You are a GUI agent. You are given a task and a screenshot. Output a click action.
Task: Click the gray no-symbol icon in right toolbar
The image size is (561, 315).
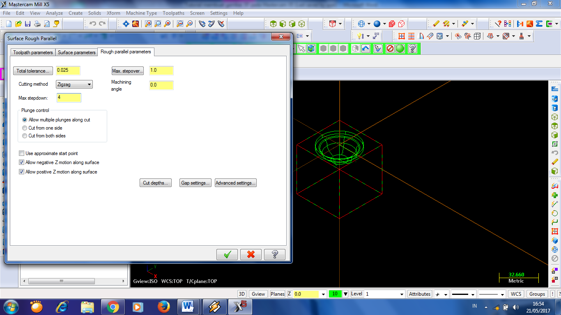coord(555,258)
